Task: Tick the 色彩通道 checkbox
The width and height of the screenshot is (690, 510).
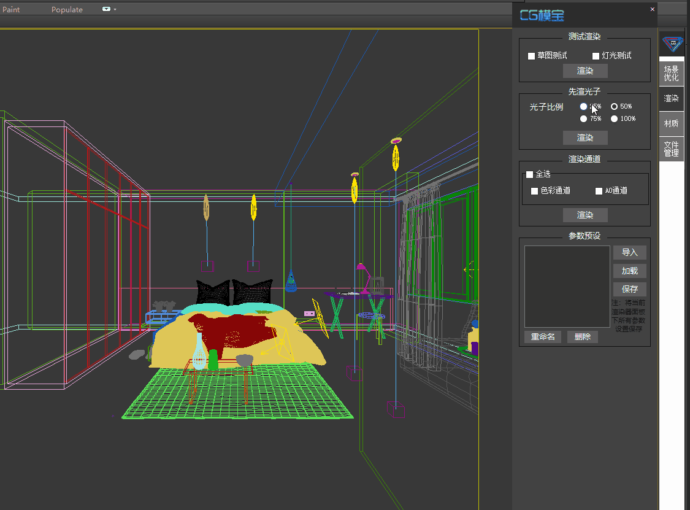Action: [535, 191]
